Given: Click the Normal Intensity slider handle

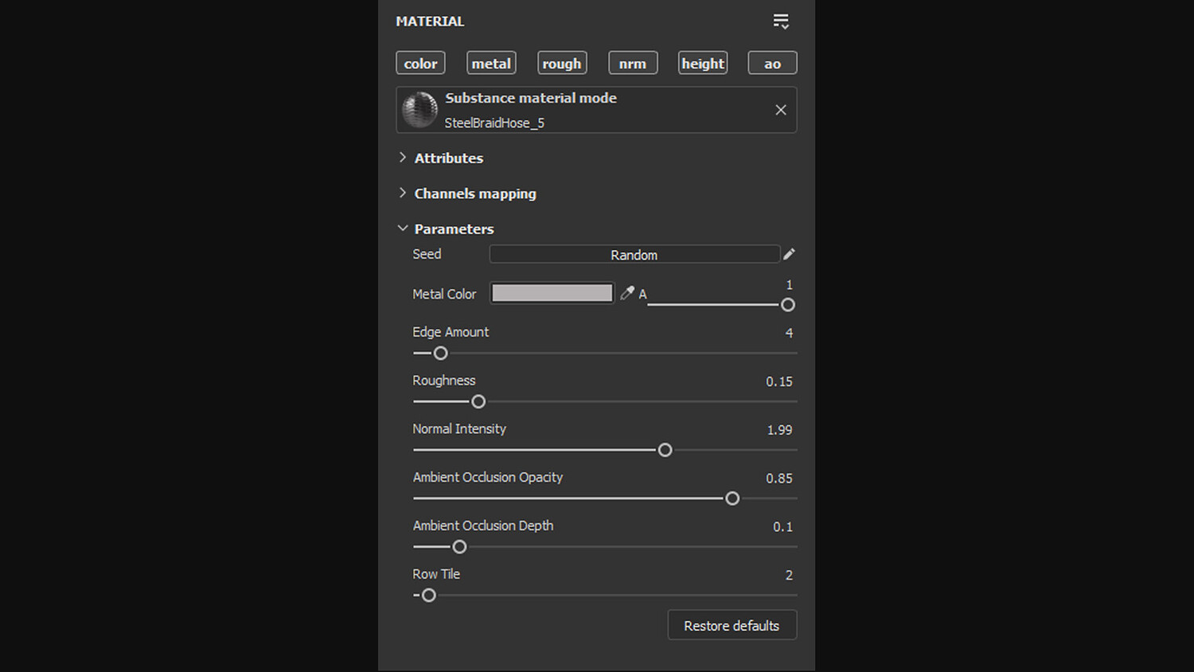Looking at the screenshot, I should click(x=665, y=450).
